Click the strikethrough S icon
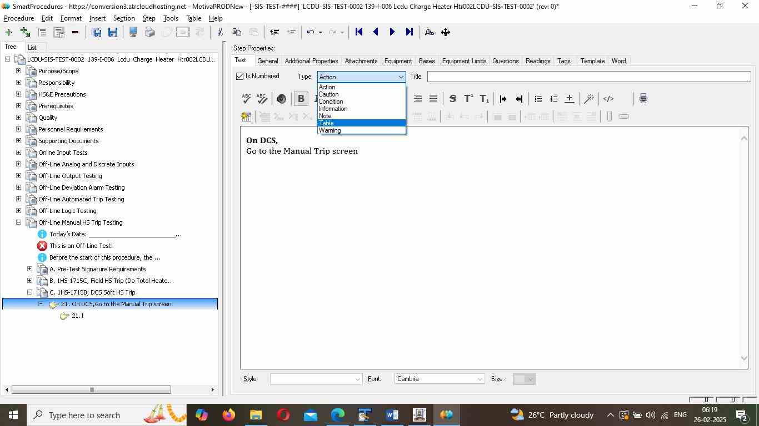The width and height of the screenshot is (759, 426). pyautogui.click(x=452, y=99)
